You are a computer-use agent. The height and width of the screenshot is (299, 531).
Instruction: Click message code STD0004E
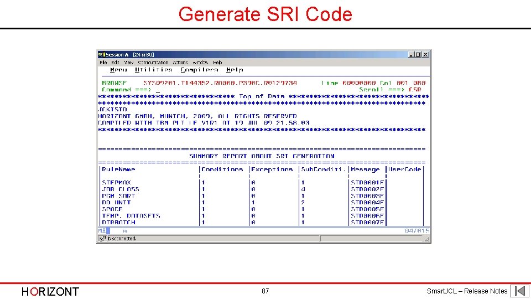click(367, 203)
